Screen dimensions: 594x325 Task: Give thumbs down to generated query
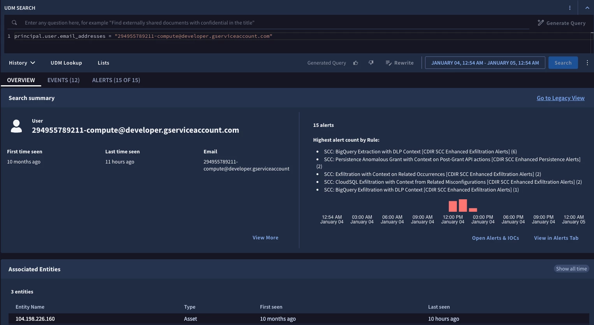pos(371,63)
